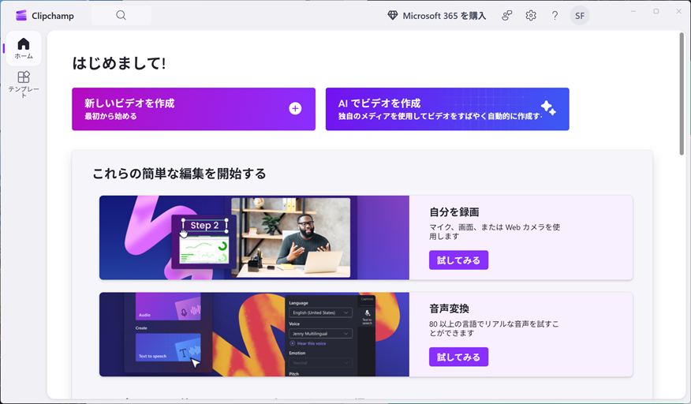Click 試してみる under 音声変換

point(458,357)
